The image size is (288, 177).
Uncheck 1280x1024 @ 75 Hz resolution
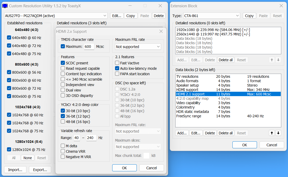[x=9, y=149]
